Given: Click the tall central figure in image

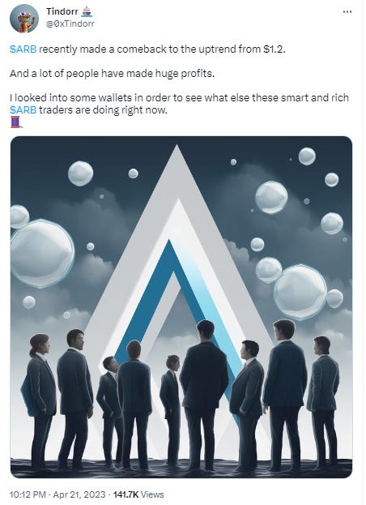Looking at the screenshot, I should (x=203, y=395).
